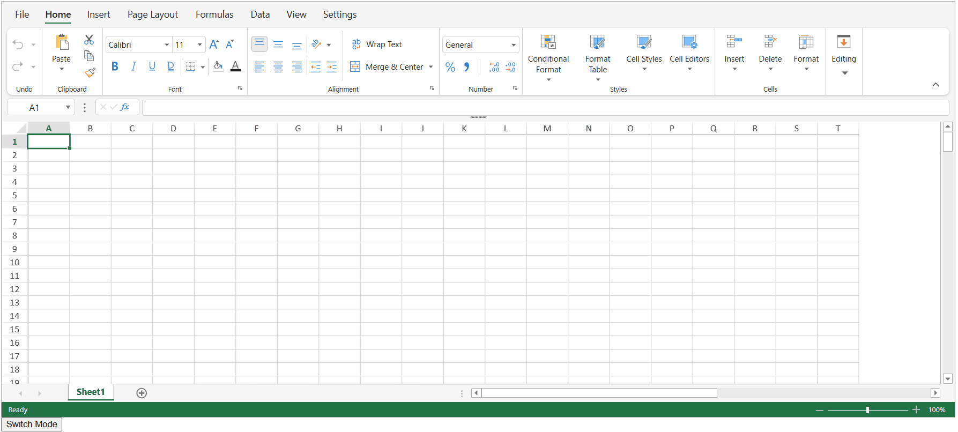This screenshot has width=958, height=432.
Task: Decrease indent in Alignment group
Action: 316,67
